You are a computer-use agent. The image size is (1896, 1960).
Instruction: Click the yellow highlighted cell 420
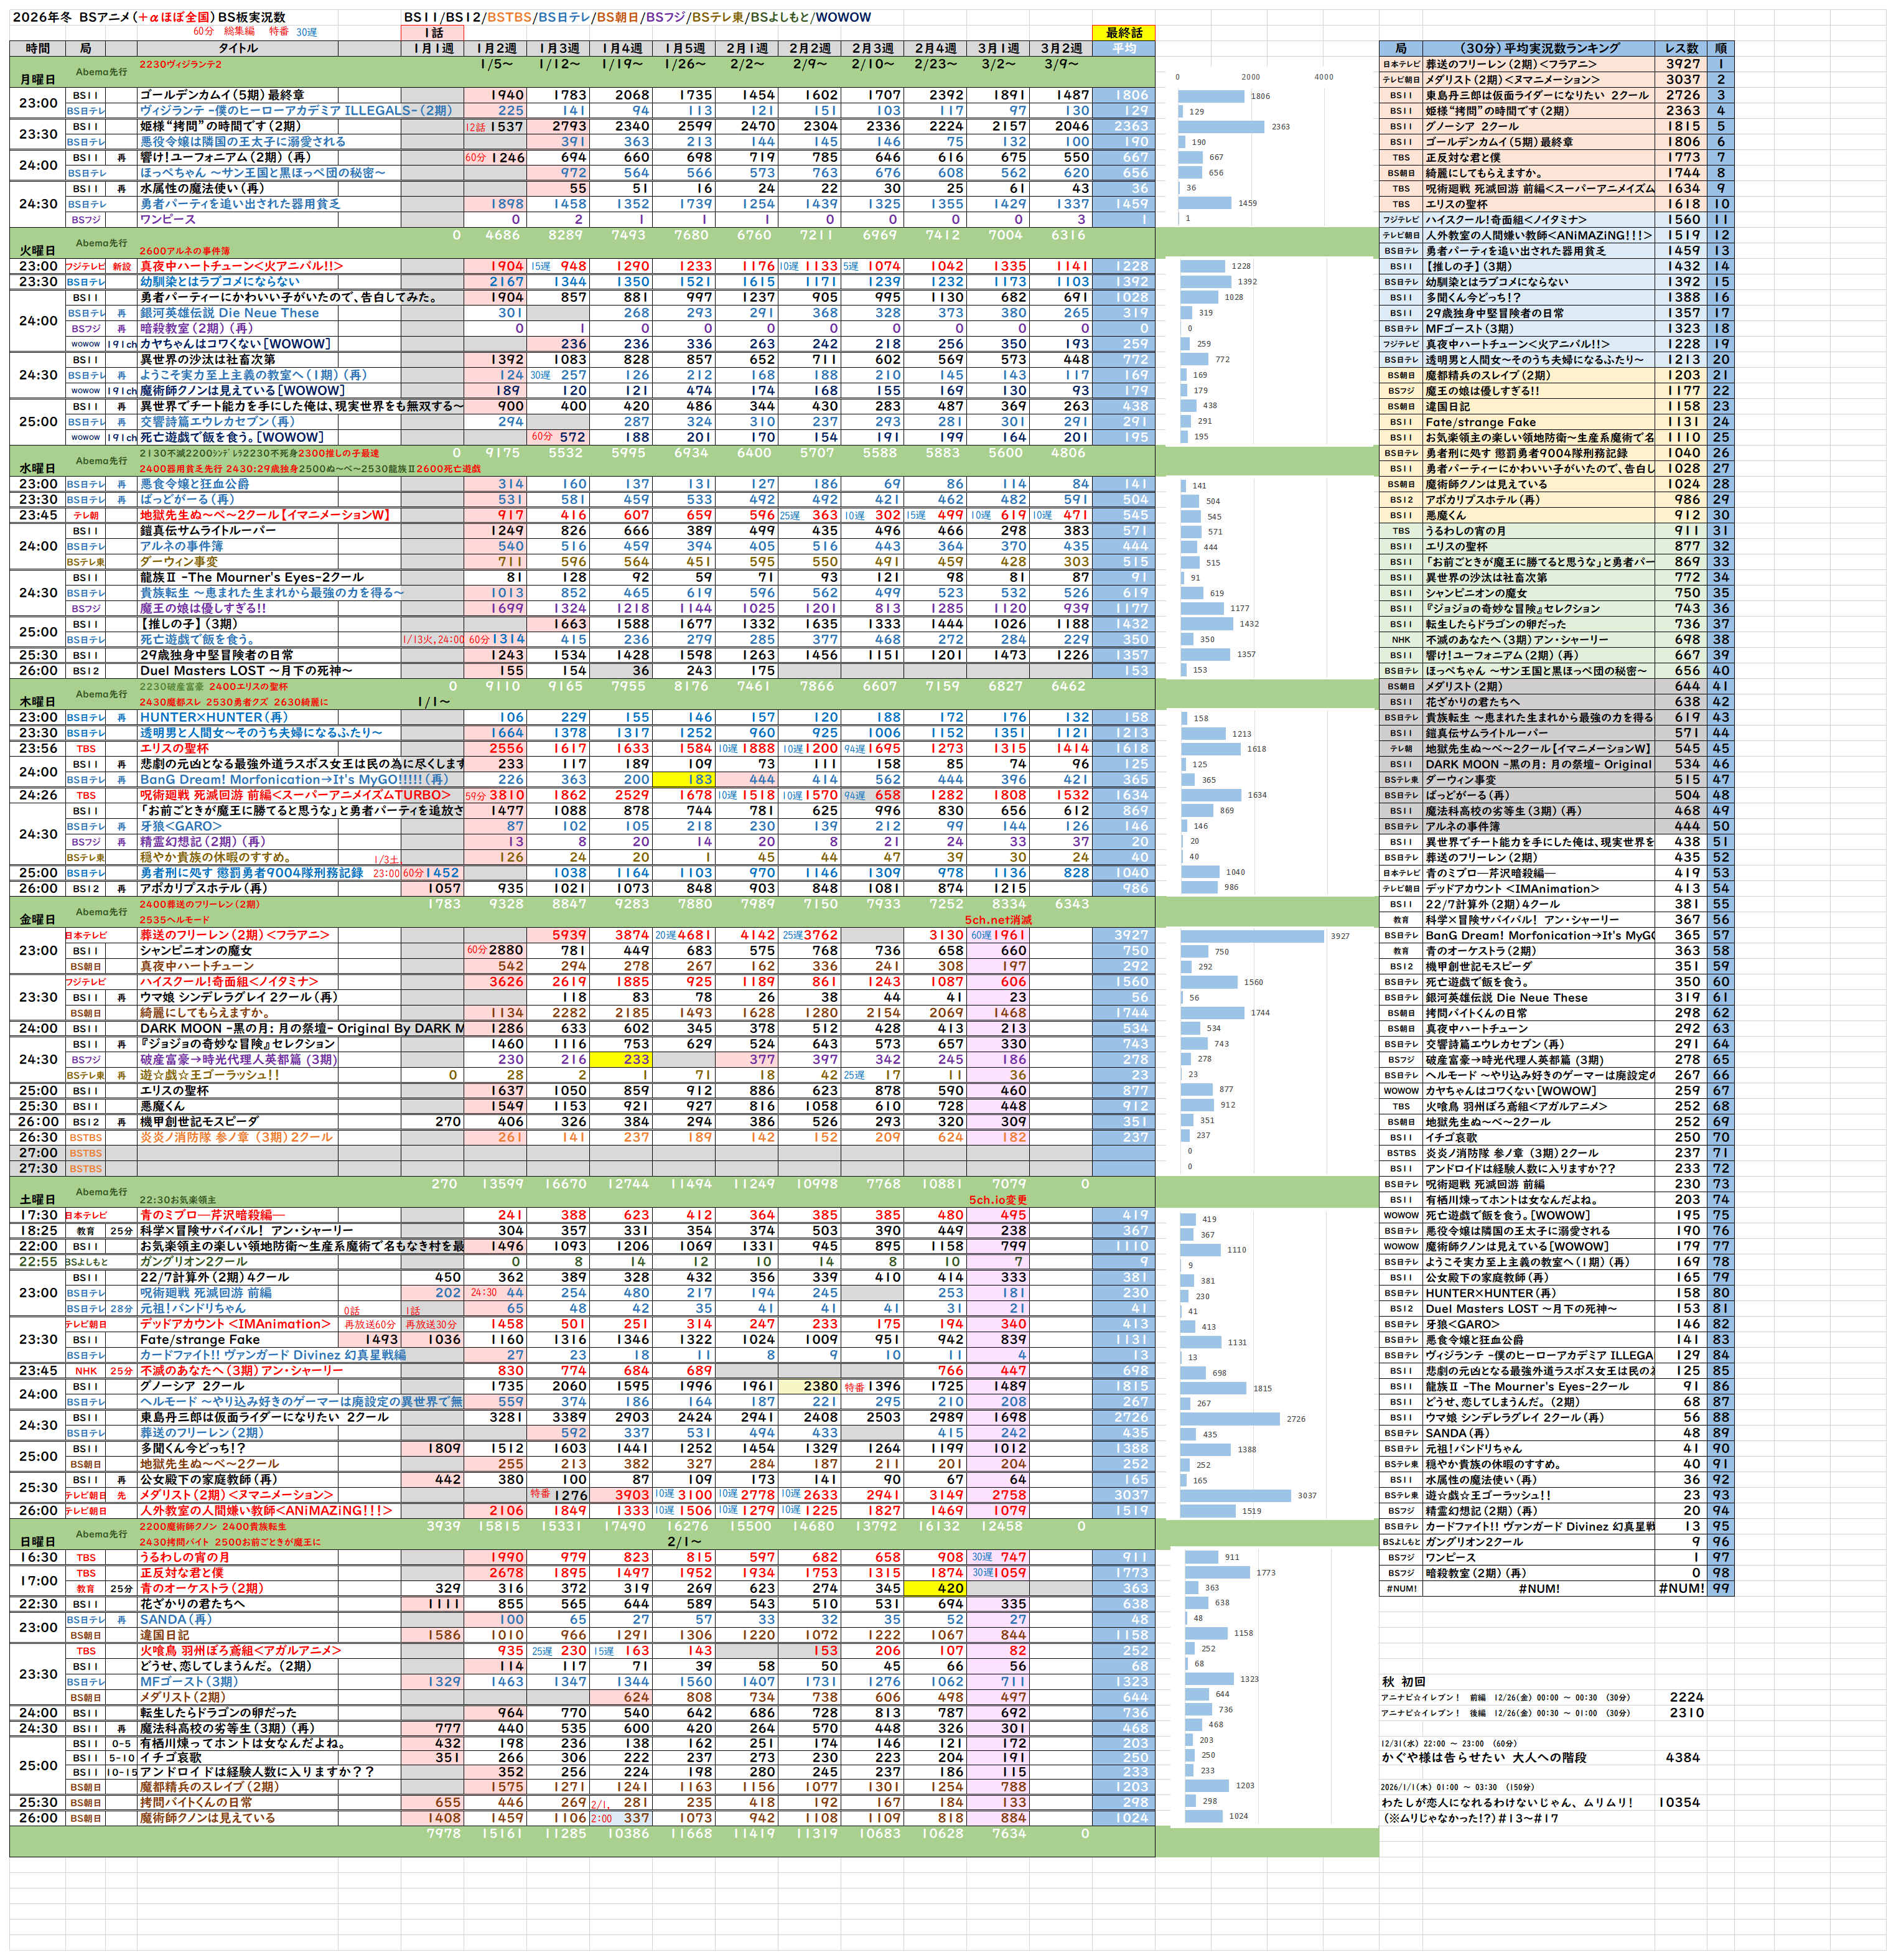(936, 1588)
